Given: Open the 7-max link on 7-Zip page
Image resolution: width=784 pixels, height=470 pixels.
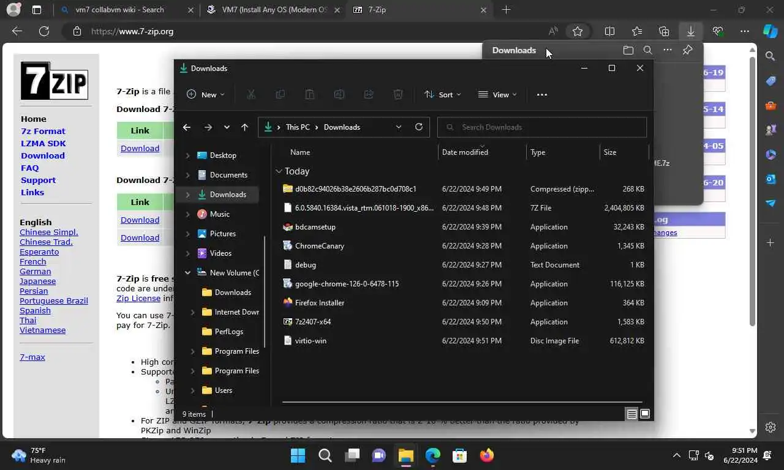Looking at the screenshot, I should (32, 357).
